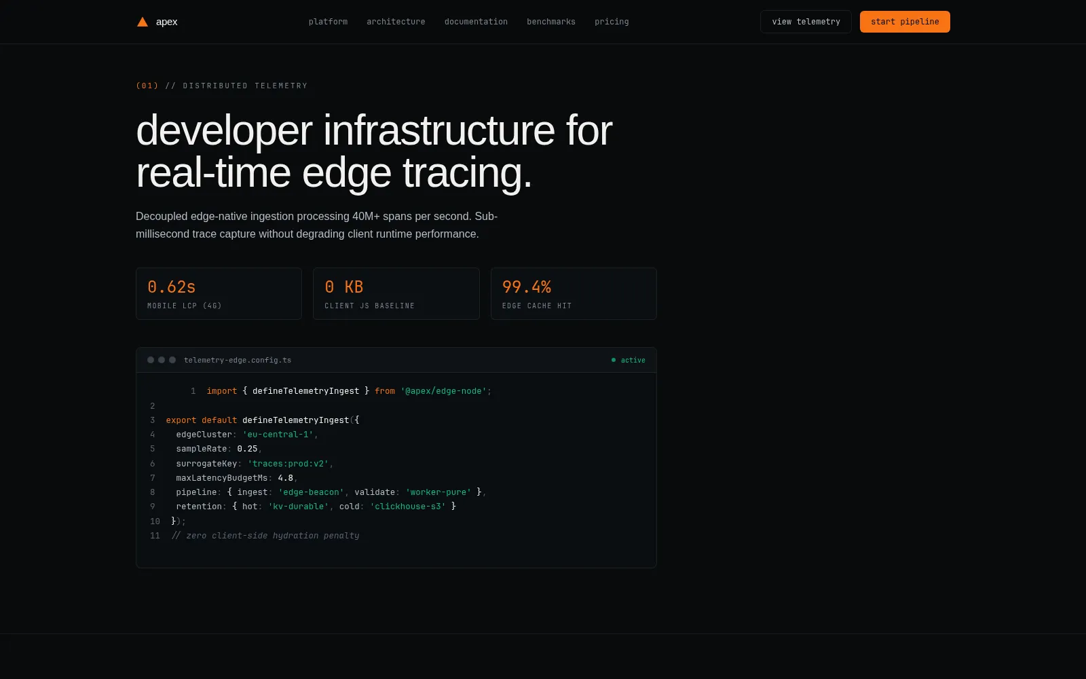Open the pricing page
This screenshot has width=1086, height=679.
click(x=612, y=22)
